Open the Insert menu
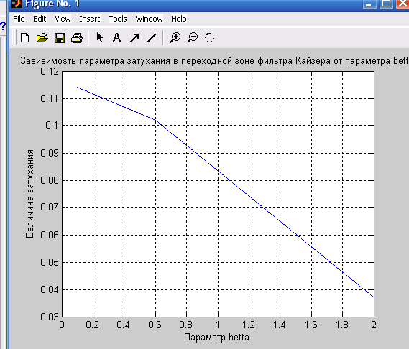409x349 pixels. [89, 19]
